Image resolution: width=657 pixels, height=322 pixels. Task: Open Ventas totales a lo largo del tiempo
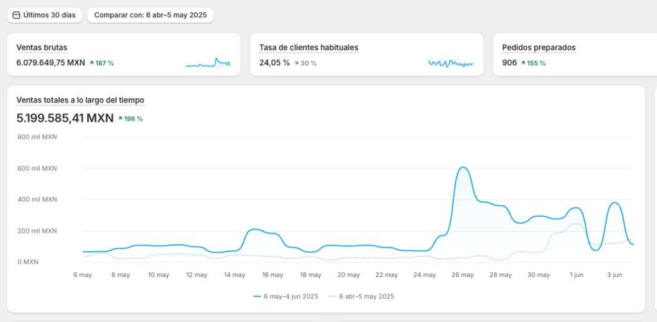80,100
